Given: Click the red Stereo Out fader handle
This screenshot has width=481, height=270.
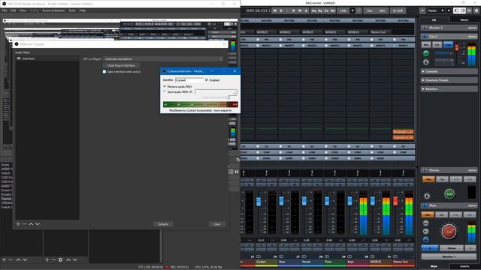Looking at the screenshot, I should [395, 201].
